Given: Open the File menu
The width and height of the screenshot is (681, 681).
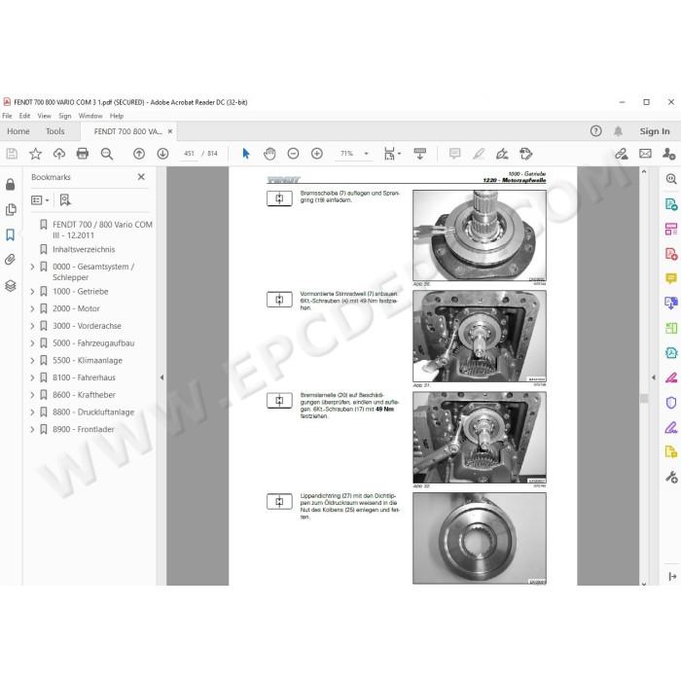Looking at the screenshot, I should click(7, 116).
